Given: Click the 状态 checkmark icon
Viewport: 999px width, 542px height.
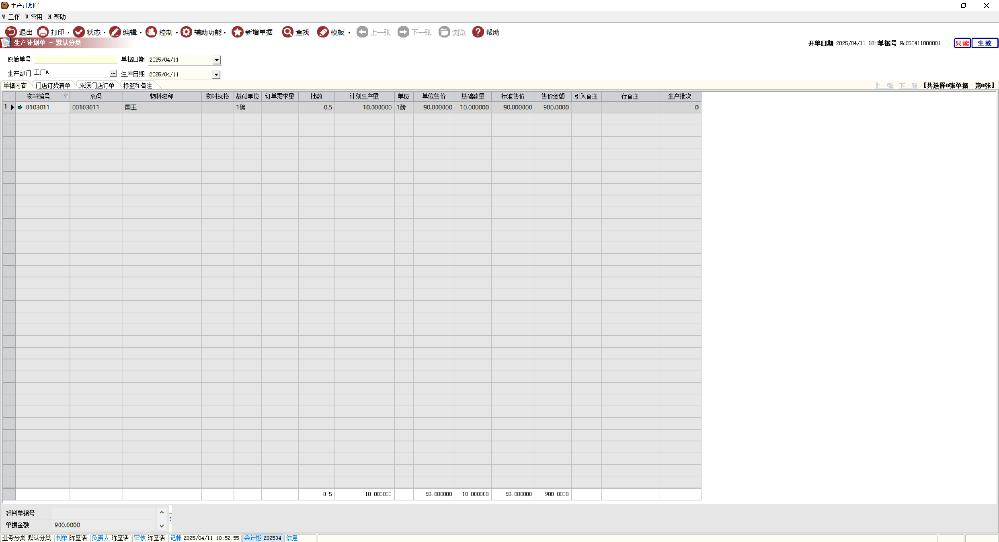Looking at the screenshot, I should coord(79,32).
